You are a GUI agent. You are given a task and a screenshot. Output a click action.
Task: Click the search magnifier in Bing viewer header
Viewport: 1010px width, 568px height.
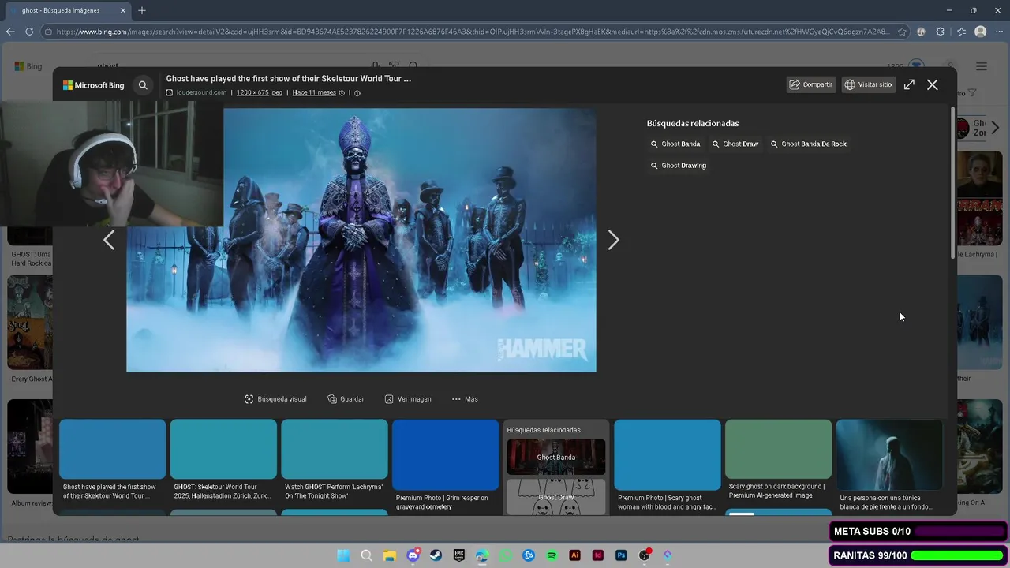point(143,85)
